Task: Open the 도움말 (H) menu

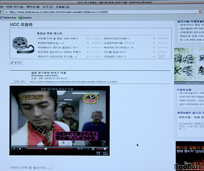Action: click(62, 7)
